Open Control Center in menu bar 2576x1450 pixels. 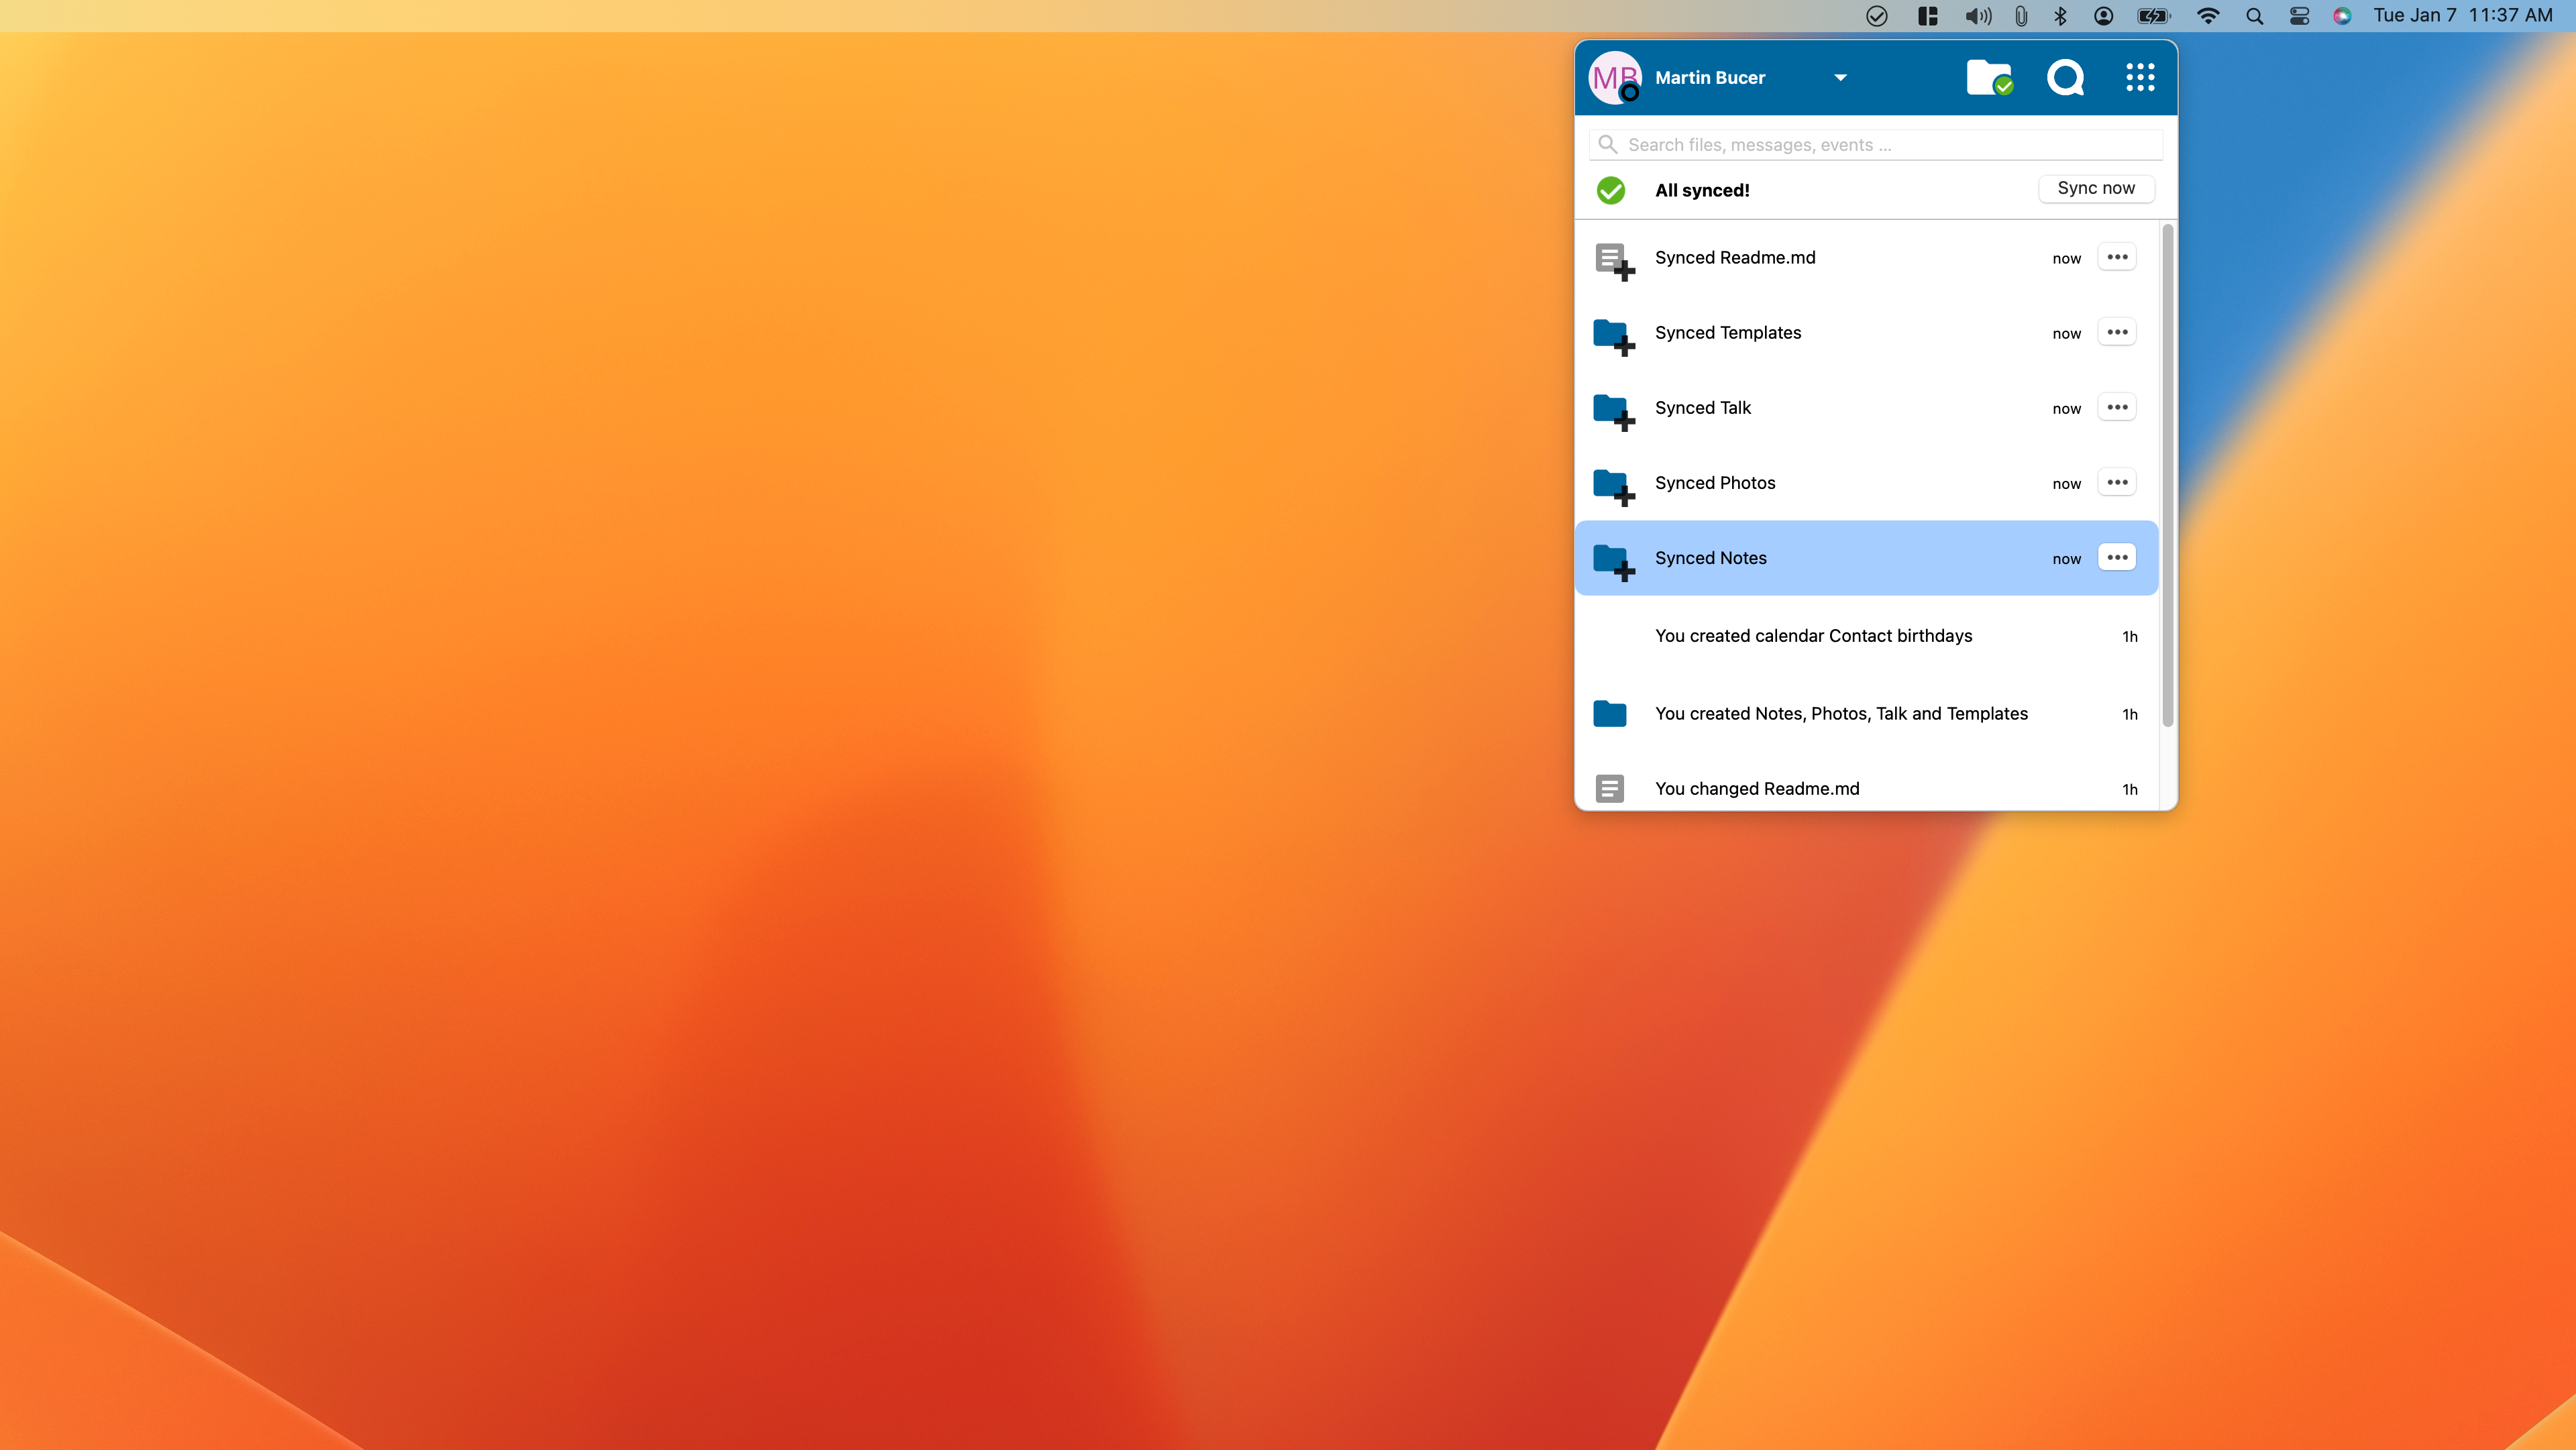(2299, 16)
